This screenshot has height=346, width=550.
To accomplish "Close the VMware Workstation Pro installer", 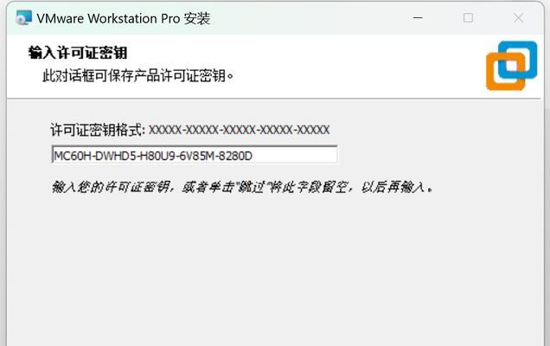I will point(518,18).
